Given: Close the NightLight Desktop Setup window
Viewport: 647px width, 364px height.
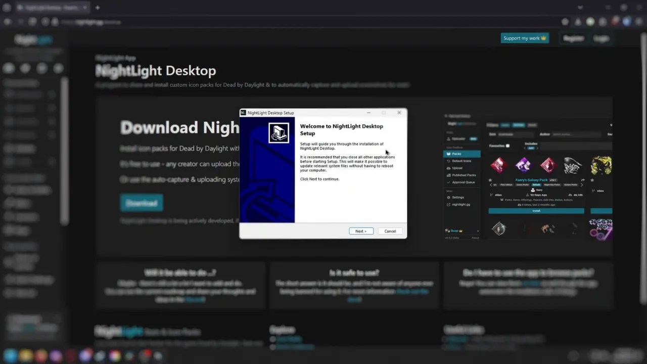Looking at the screenshot, I should (x=399, y=113).
